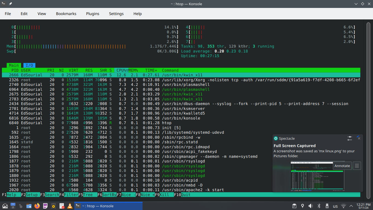Open the light bulb tray icon
The height and width of the screenshot is (210, 373).
coord(303,206)
